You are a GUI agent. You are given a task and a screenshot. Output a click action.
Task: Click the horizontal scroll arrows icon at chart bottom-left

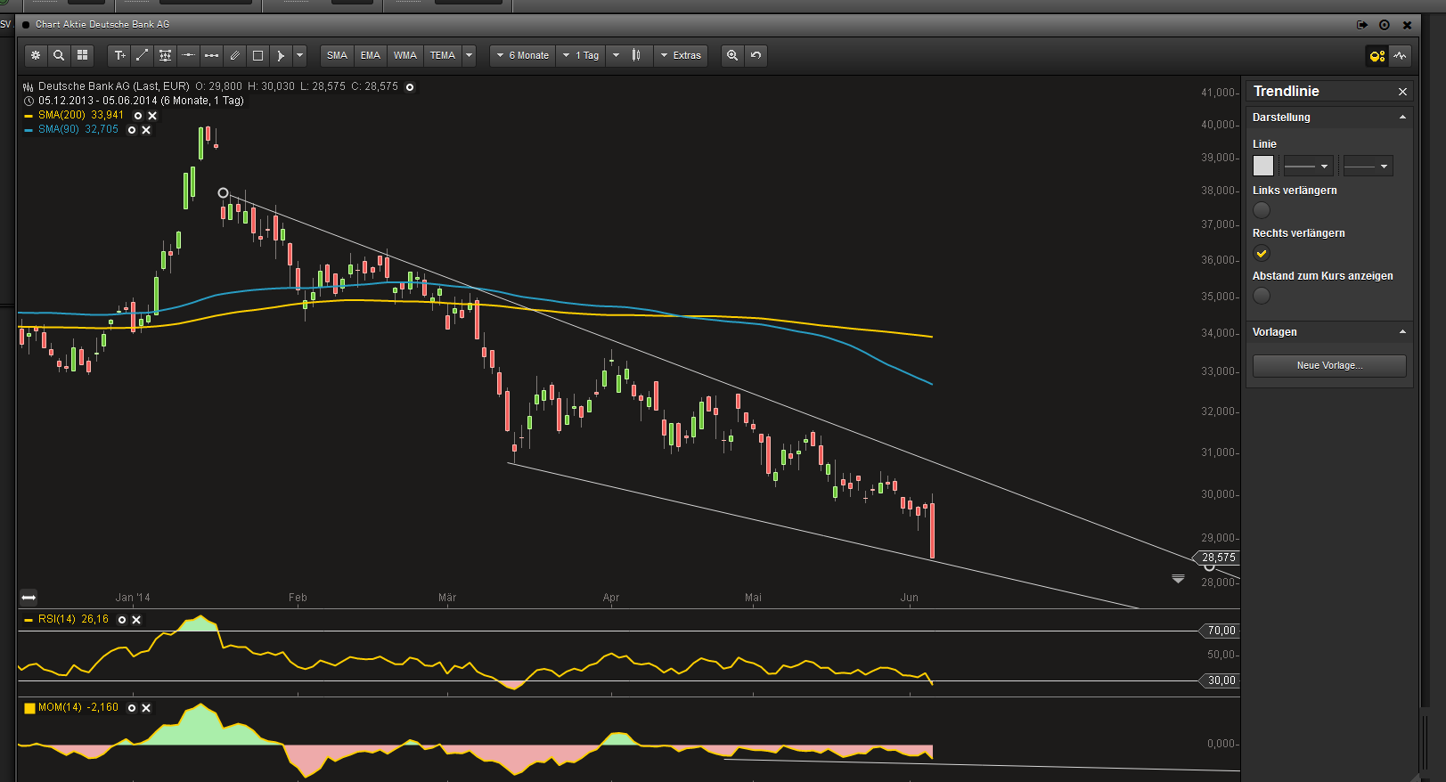tap(29, 598)
